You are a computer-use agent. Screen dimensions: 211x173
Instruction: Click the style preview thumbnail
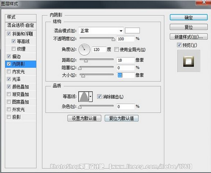coord(189,61)
